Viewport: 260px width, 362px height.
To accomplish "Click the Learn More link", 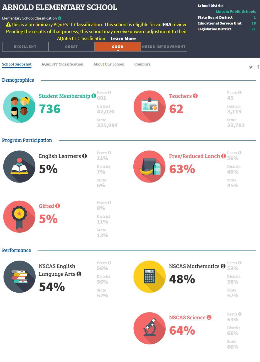I will (123, 38).
